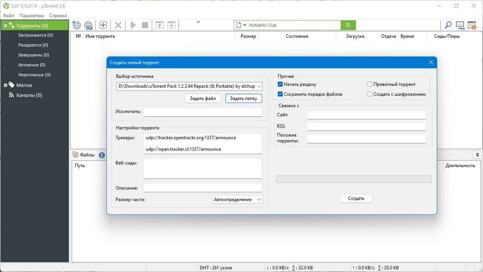Open preferences via the gear window icon

click(472, 25)
